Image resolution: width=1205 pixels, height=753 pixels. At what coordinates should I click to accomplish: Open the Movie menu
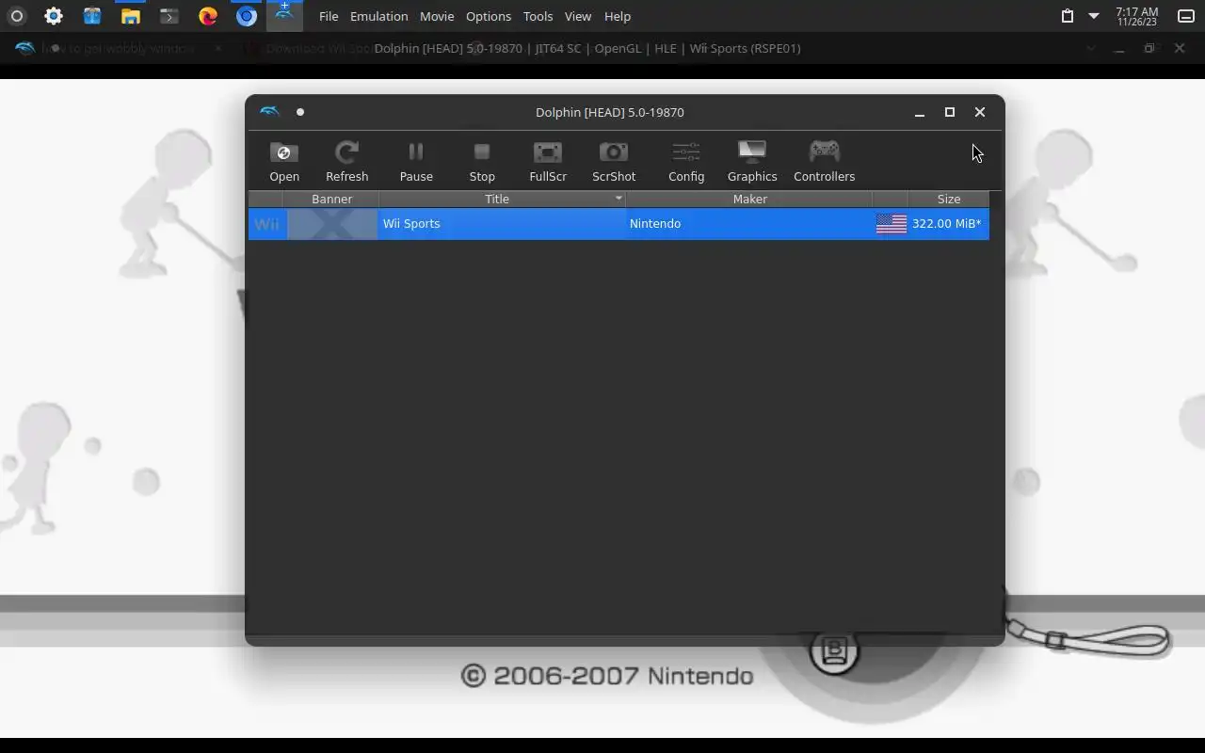pos(437,16)
